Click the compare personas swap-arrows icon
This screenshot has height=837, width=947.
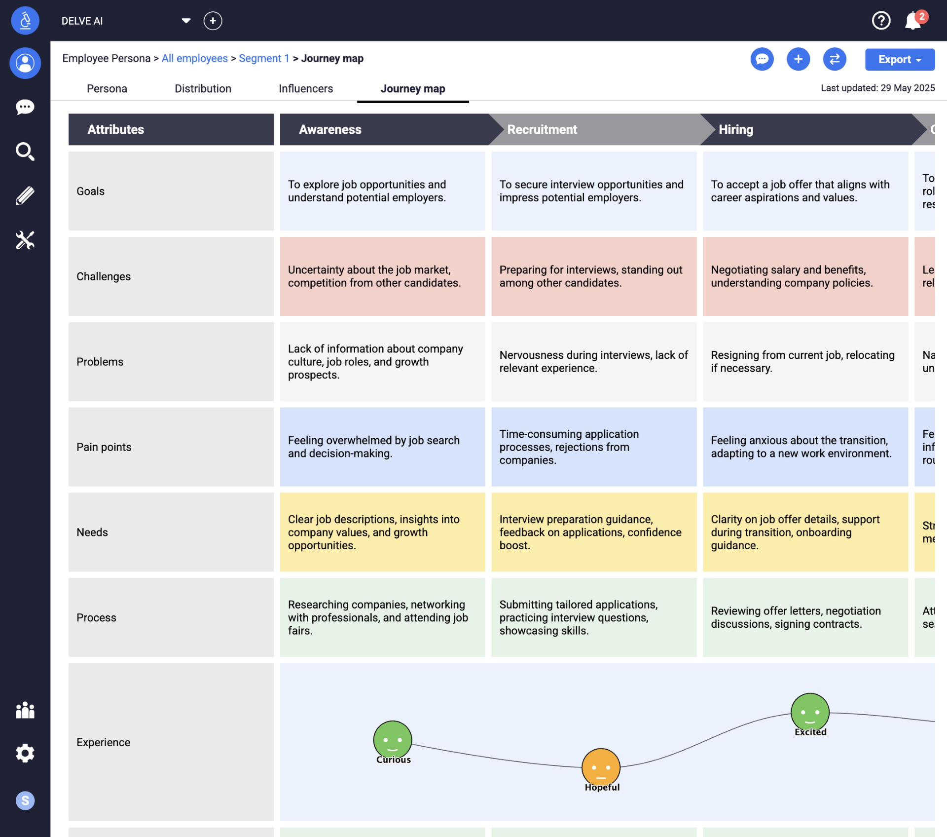(835, 59)
